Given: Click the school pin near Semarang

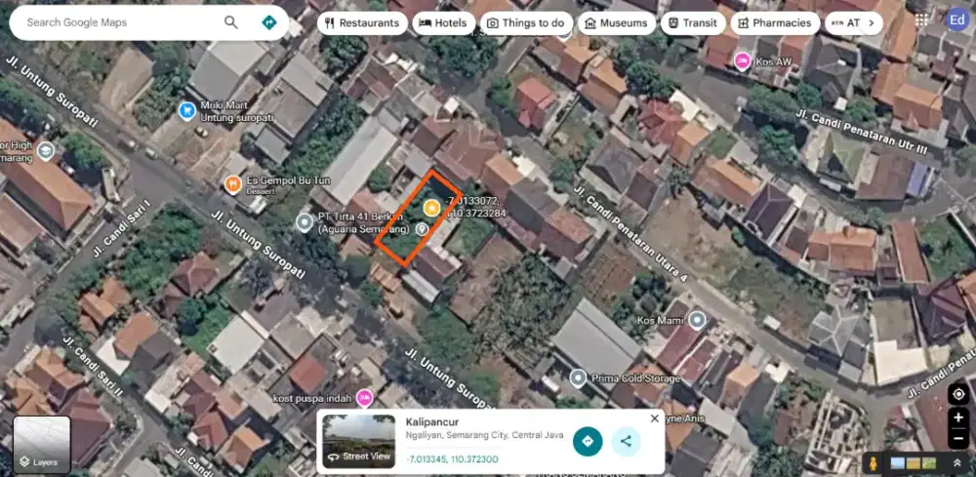Looking at the screenshot, I should pyautogui.click(x=46, y=150).
